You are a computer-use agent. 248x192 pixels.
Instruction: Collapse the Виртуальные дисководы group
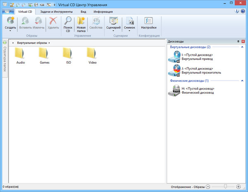tap(242, 47)
